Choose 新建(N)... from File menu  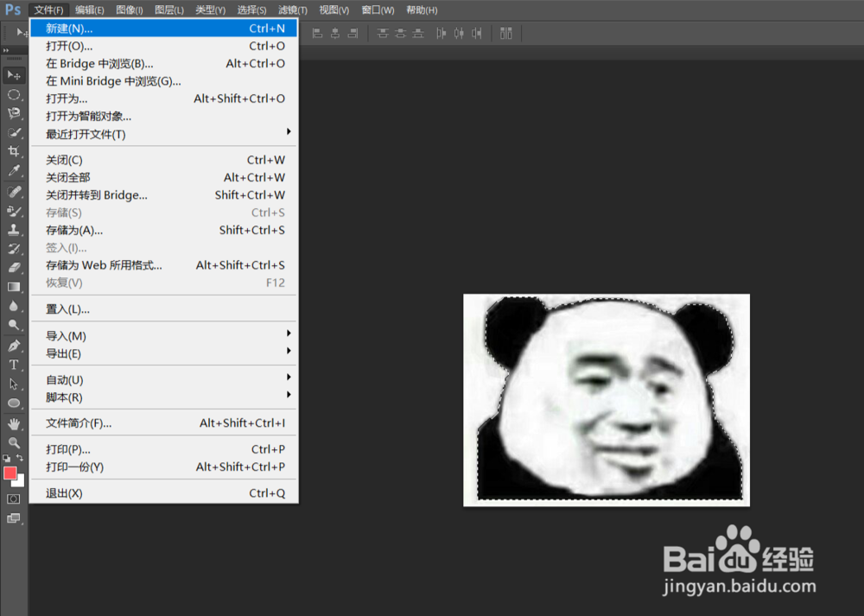pos(163,29)
